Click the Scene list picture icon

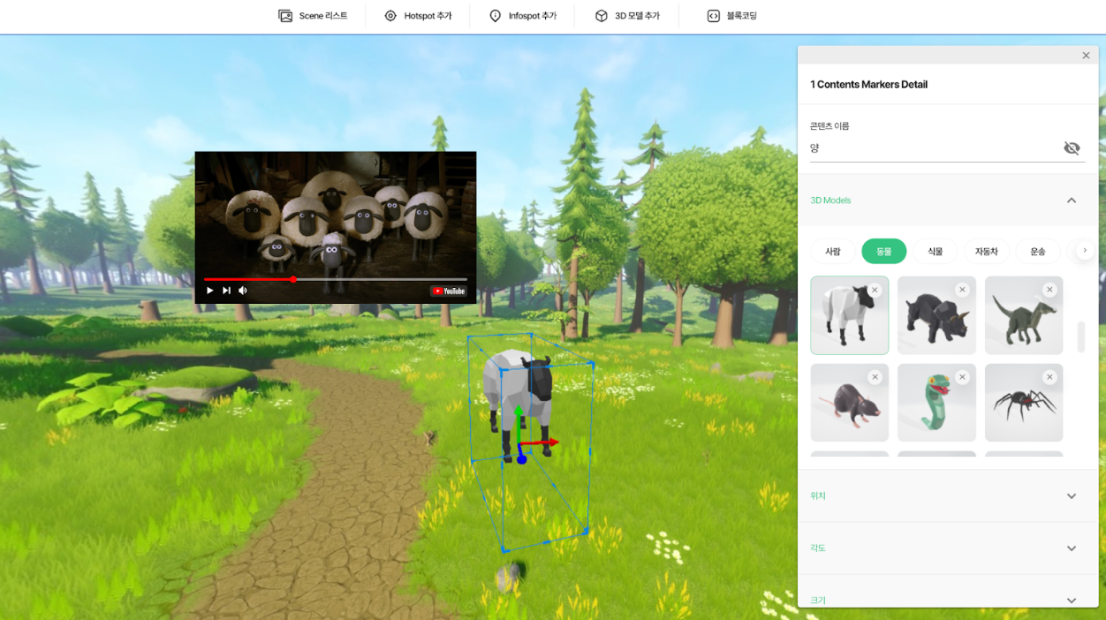click(x=285, y=16)
